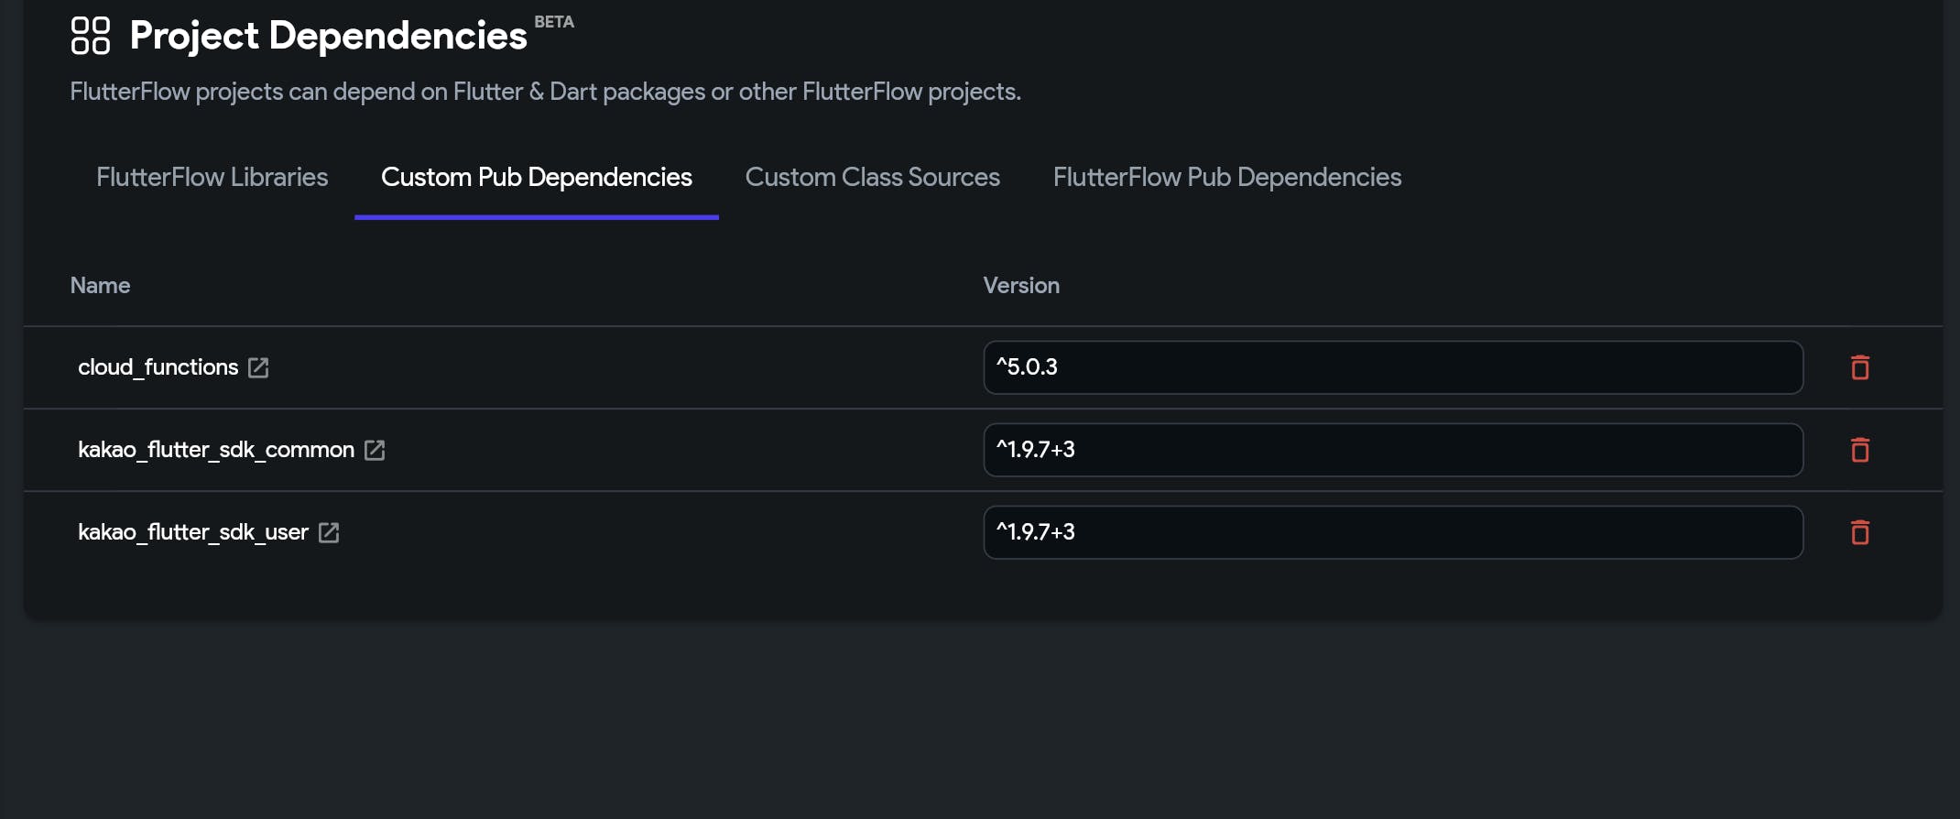Delete the kakao_flutter_sdk_common dependency

tap(1859, 450)
